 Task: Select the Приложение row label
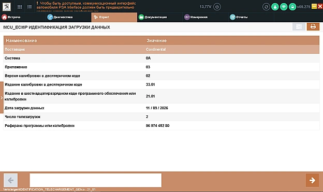(x=16, y=67)
